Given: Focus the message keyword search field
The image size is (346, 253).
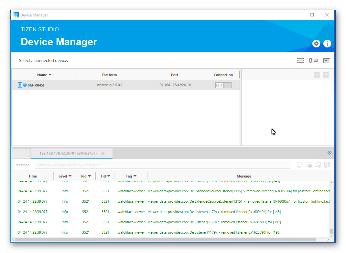Looking at the screenshot, I should coord(162,165).
